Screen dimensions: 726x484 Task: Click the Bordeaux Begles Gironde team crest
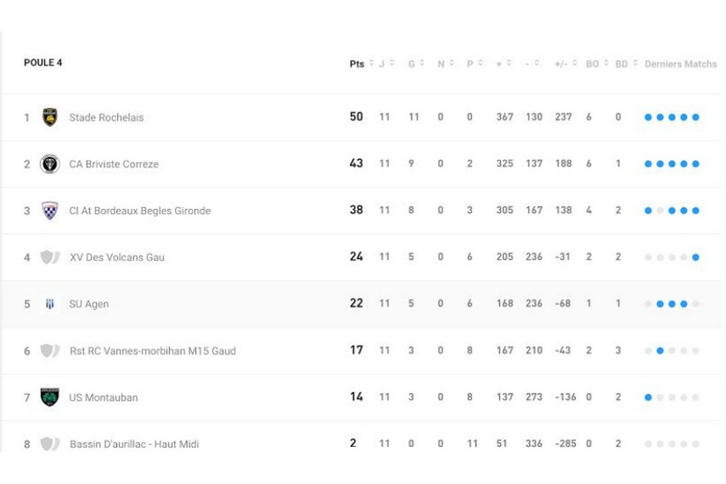(50, 211)
